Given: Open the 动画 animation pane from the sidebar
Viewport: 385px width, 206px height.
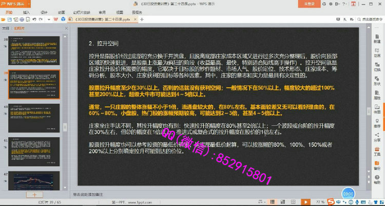Looking at the screenshot, I should pos(377,53).
